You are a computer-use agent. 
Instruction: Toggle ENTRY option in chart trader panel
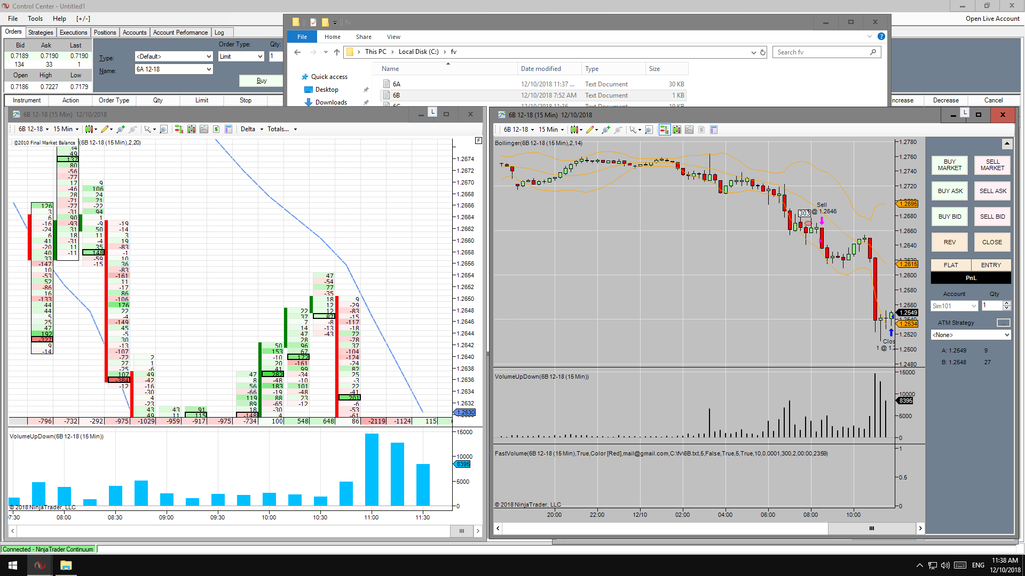(x=991, y=265)
